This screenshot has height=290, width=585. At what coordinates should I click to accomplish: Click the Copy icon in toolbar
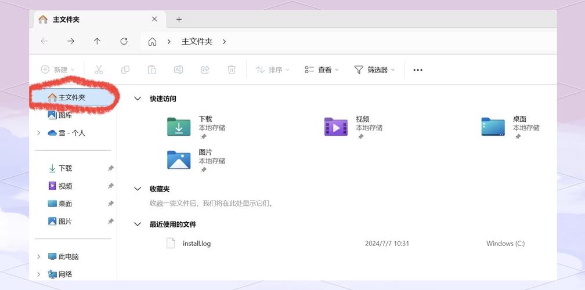coord(125,70)
